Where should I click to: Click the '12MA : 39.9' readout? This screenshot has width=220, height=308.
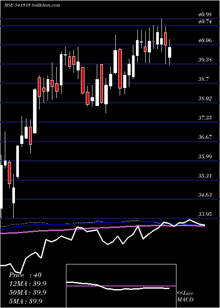[x=27, y=284]
